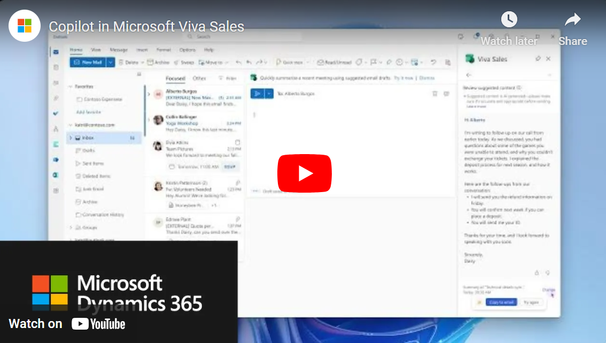Click the thumbs down feedback icon
Screen dimensions: 606x343
point(547,272)
